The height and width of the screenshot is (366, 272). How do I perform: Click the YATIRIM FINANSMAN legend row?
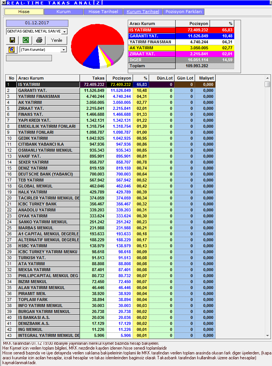181,42
